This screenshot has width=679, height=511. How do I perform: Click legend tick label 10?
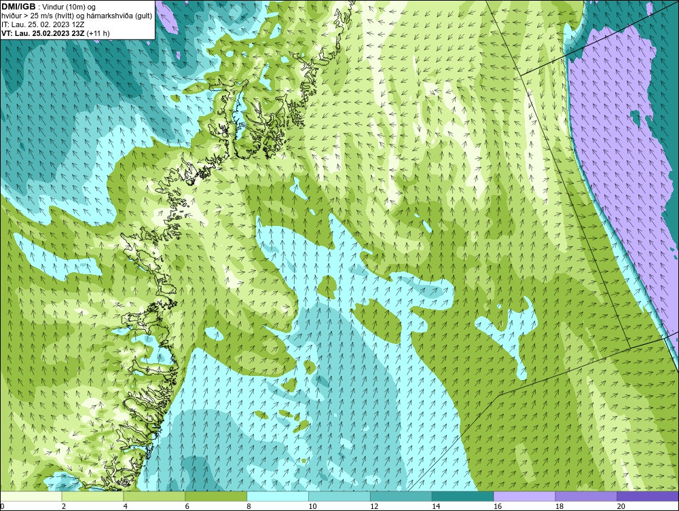(x=312, y=506)
